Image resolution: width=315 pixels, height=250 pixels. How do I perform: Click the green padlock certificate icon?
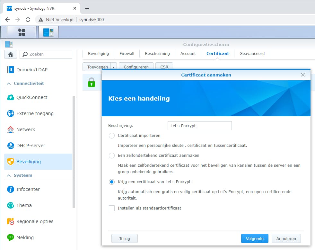coord(92,82)
